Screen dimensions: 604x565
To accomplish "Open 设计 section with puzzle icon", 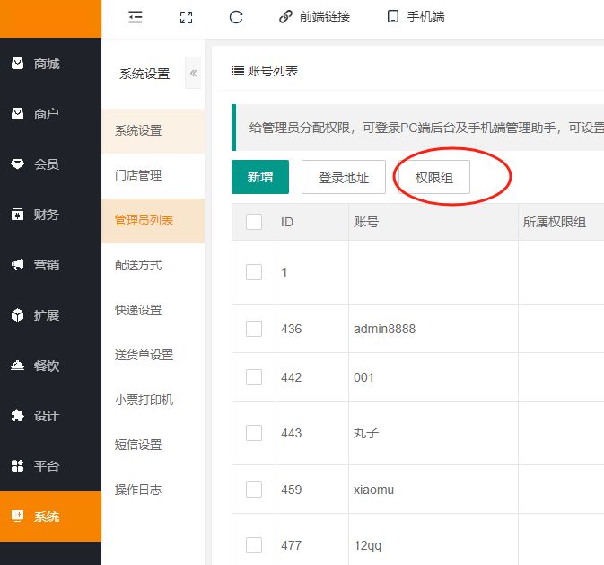I will pyautogui.click(x=46, y=416).
